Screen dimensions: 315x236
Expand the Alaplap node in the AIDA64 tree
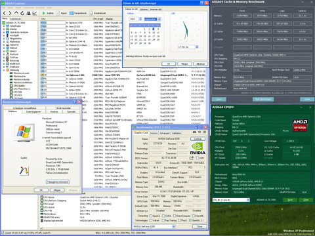coord(4,29)
